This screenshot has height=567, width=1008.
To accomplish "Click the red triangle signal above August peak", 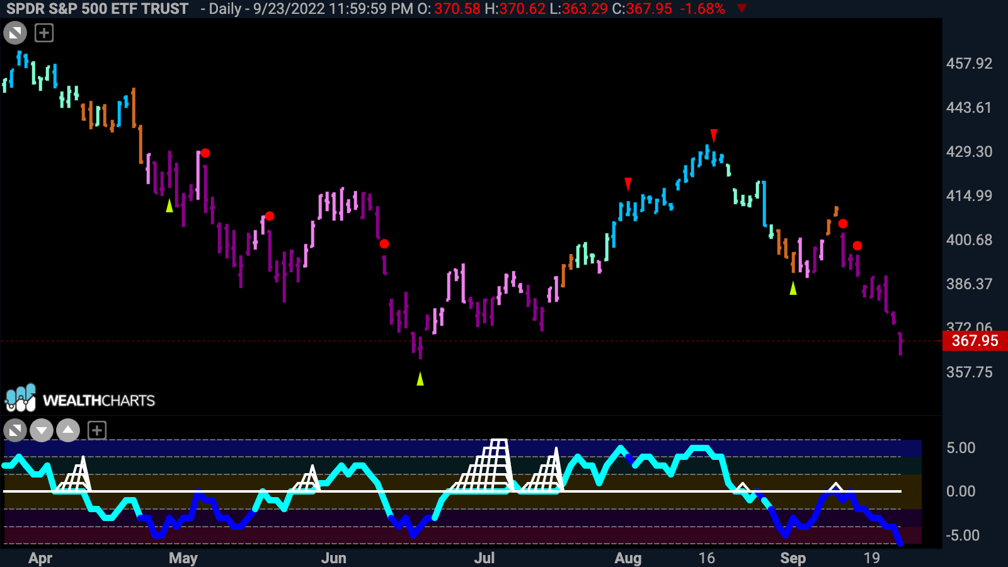I will coord(714,135).
